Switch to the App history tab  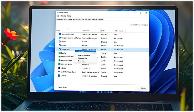click(x=77, y=19)
